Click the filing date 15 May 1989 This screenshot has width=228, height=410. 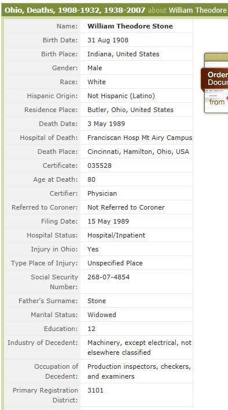pos(108,221)
